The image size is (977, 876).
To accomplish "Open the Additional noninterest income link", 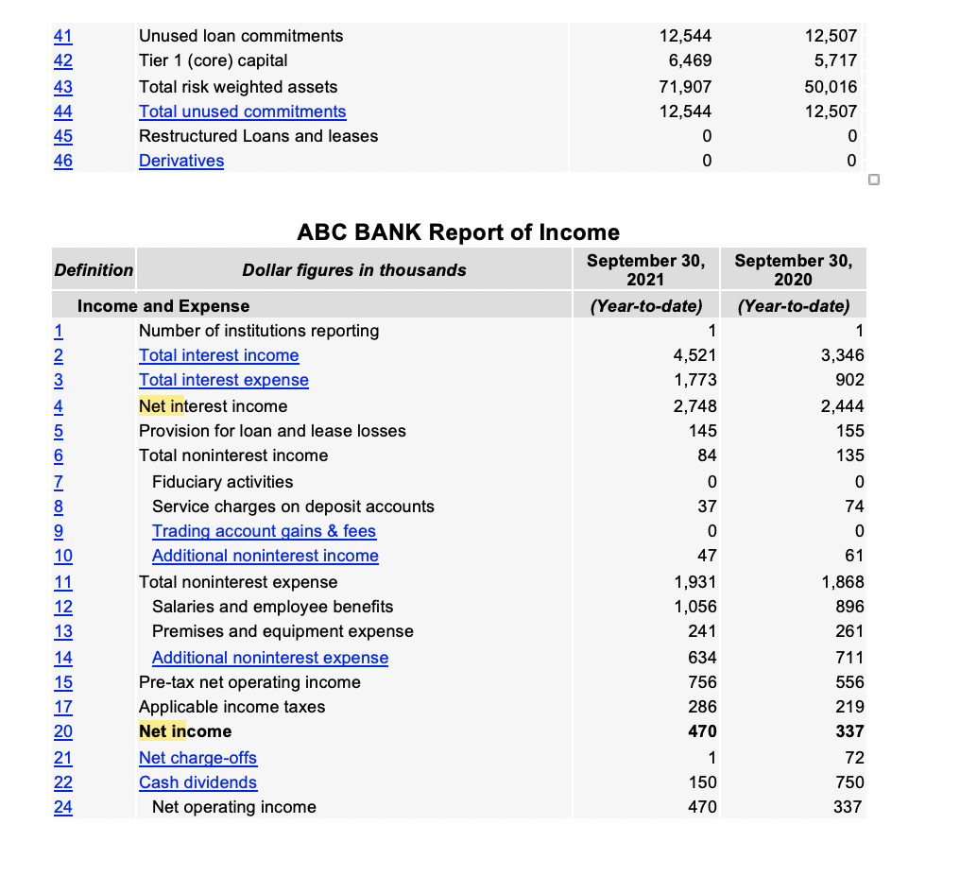I will tap(266, 556).
